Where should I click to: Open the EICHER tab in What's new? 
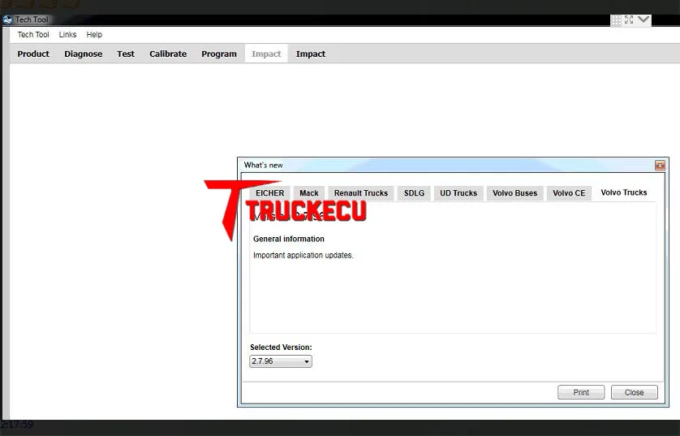click(x=269, y=193)
